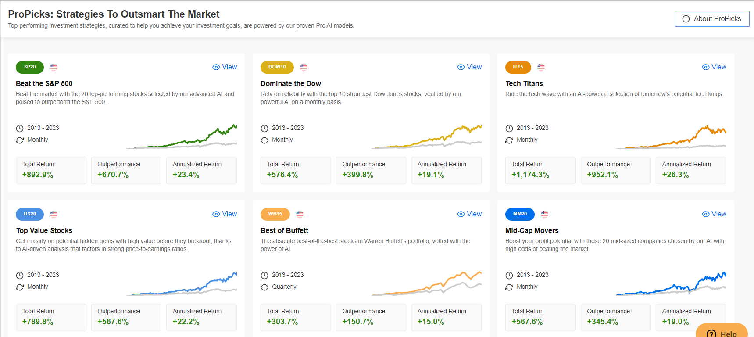Click the +26.3% Annualized Return value
Viewport: 754px width, 337px height.
[x=675, y=175]
